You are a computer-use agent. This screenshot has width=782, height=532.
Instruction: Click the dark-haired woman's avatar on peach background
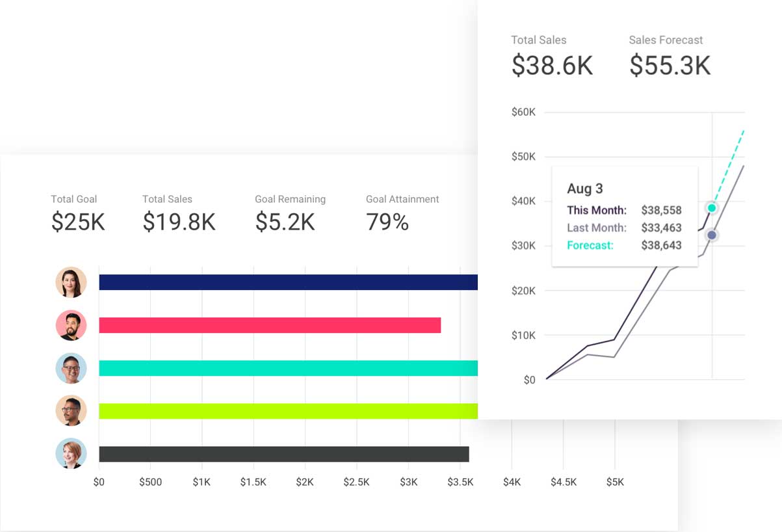[x=71, y=282]
